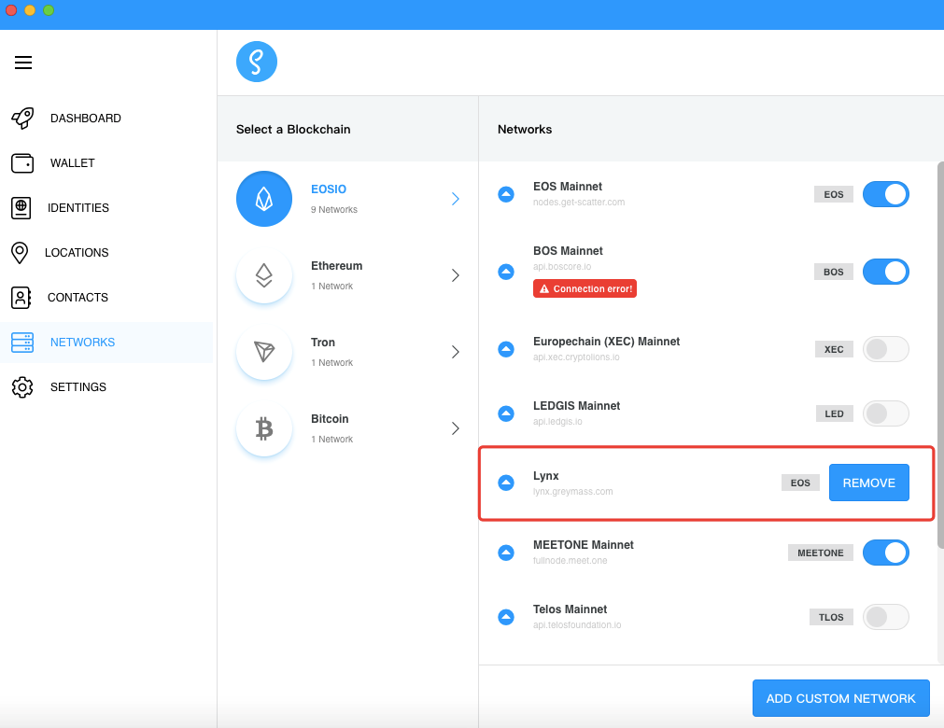The height and width of the screenshot is (728, 944).
Task: Click the blue icon beside EOS Mainnet
Action: click(x=506, y=194)
